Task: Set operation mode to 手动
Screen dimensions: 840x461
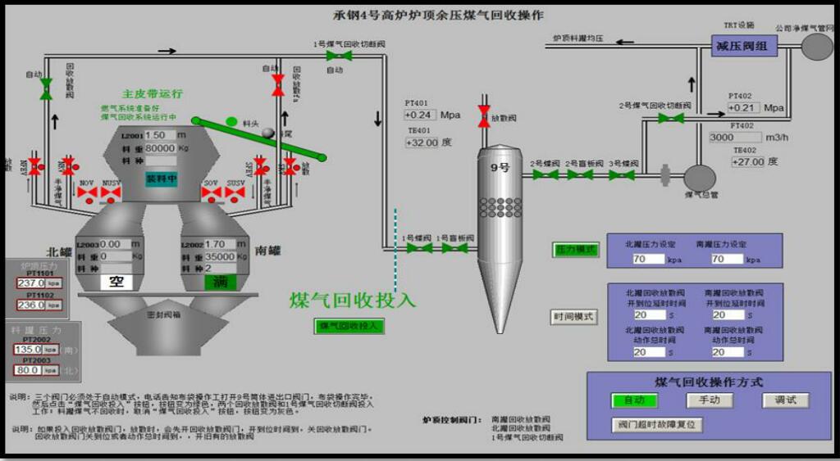Action: (709, 400)
